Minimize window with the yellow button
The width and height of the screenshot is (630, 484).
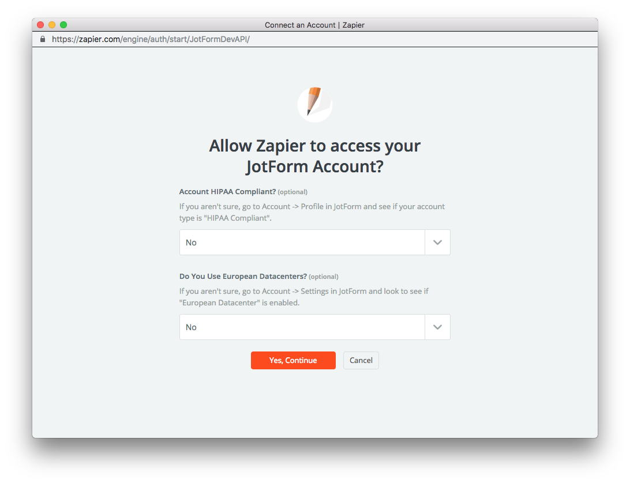coord(52,25)
